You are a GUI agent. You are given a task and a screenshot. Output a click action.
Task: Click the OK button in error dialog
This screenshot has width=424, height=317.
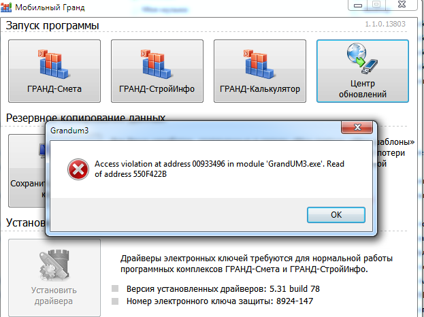[x=336, y=215]
